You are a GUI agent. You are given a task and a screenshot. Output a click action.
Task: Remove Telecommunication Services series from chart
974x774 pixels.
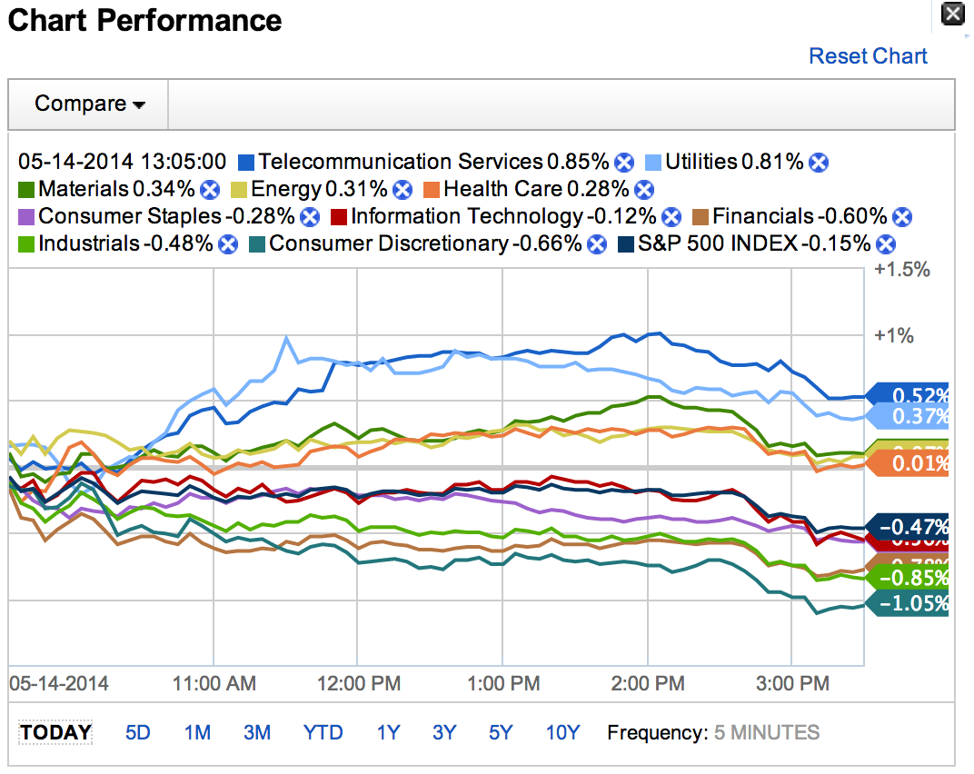click(623, 163)
